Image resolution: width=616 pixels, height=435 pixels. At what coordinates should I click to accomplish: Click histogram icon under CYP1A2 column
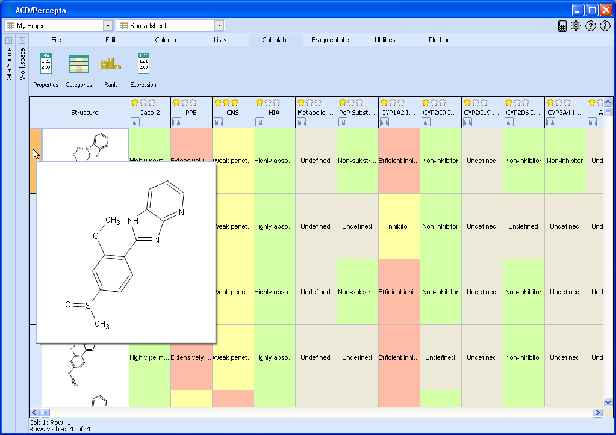pos(385,122)
